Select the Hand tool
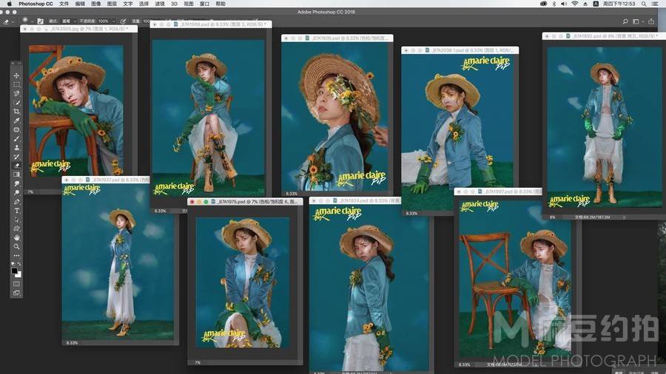This screenshot has width=666, height=374. point(16,237)
